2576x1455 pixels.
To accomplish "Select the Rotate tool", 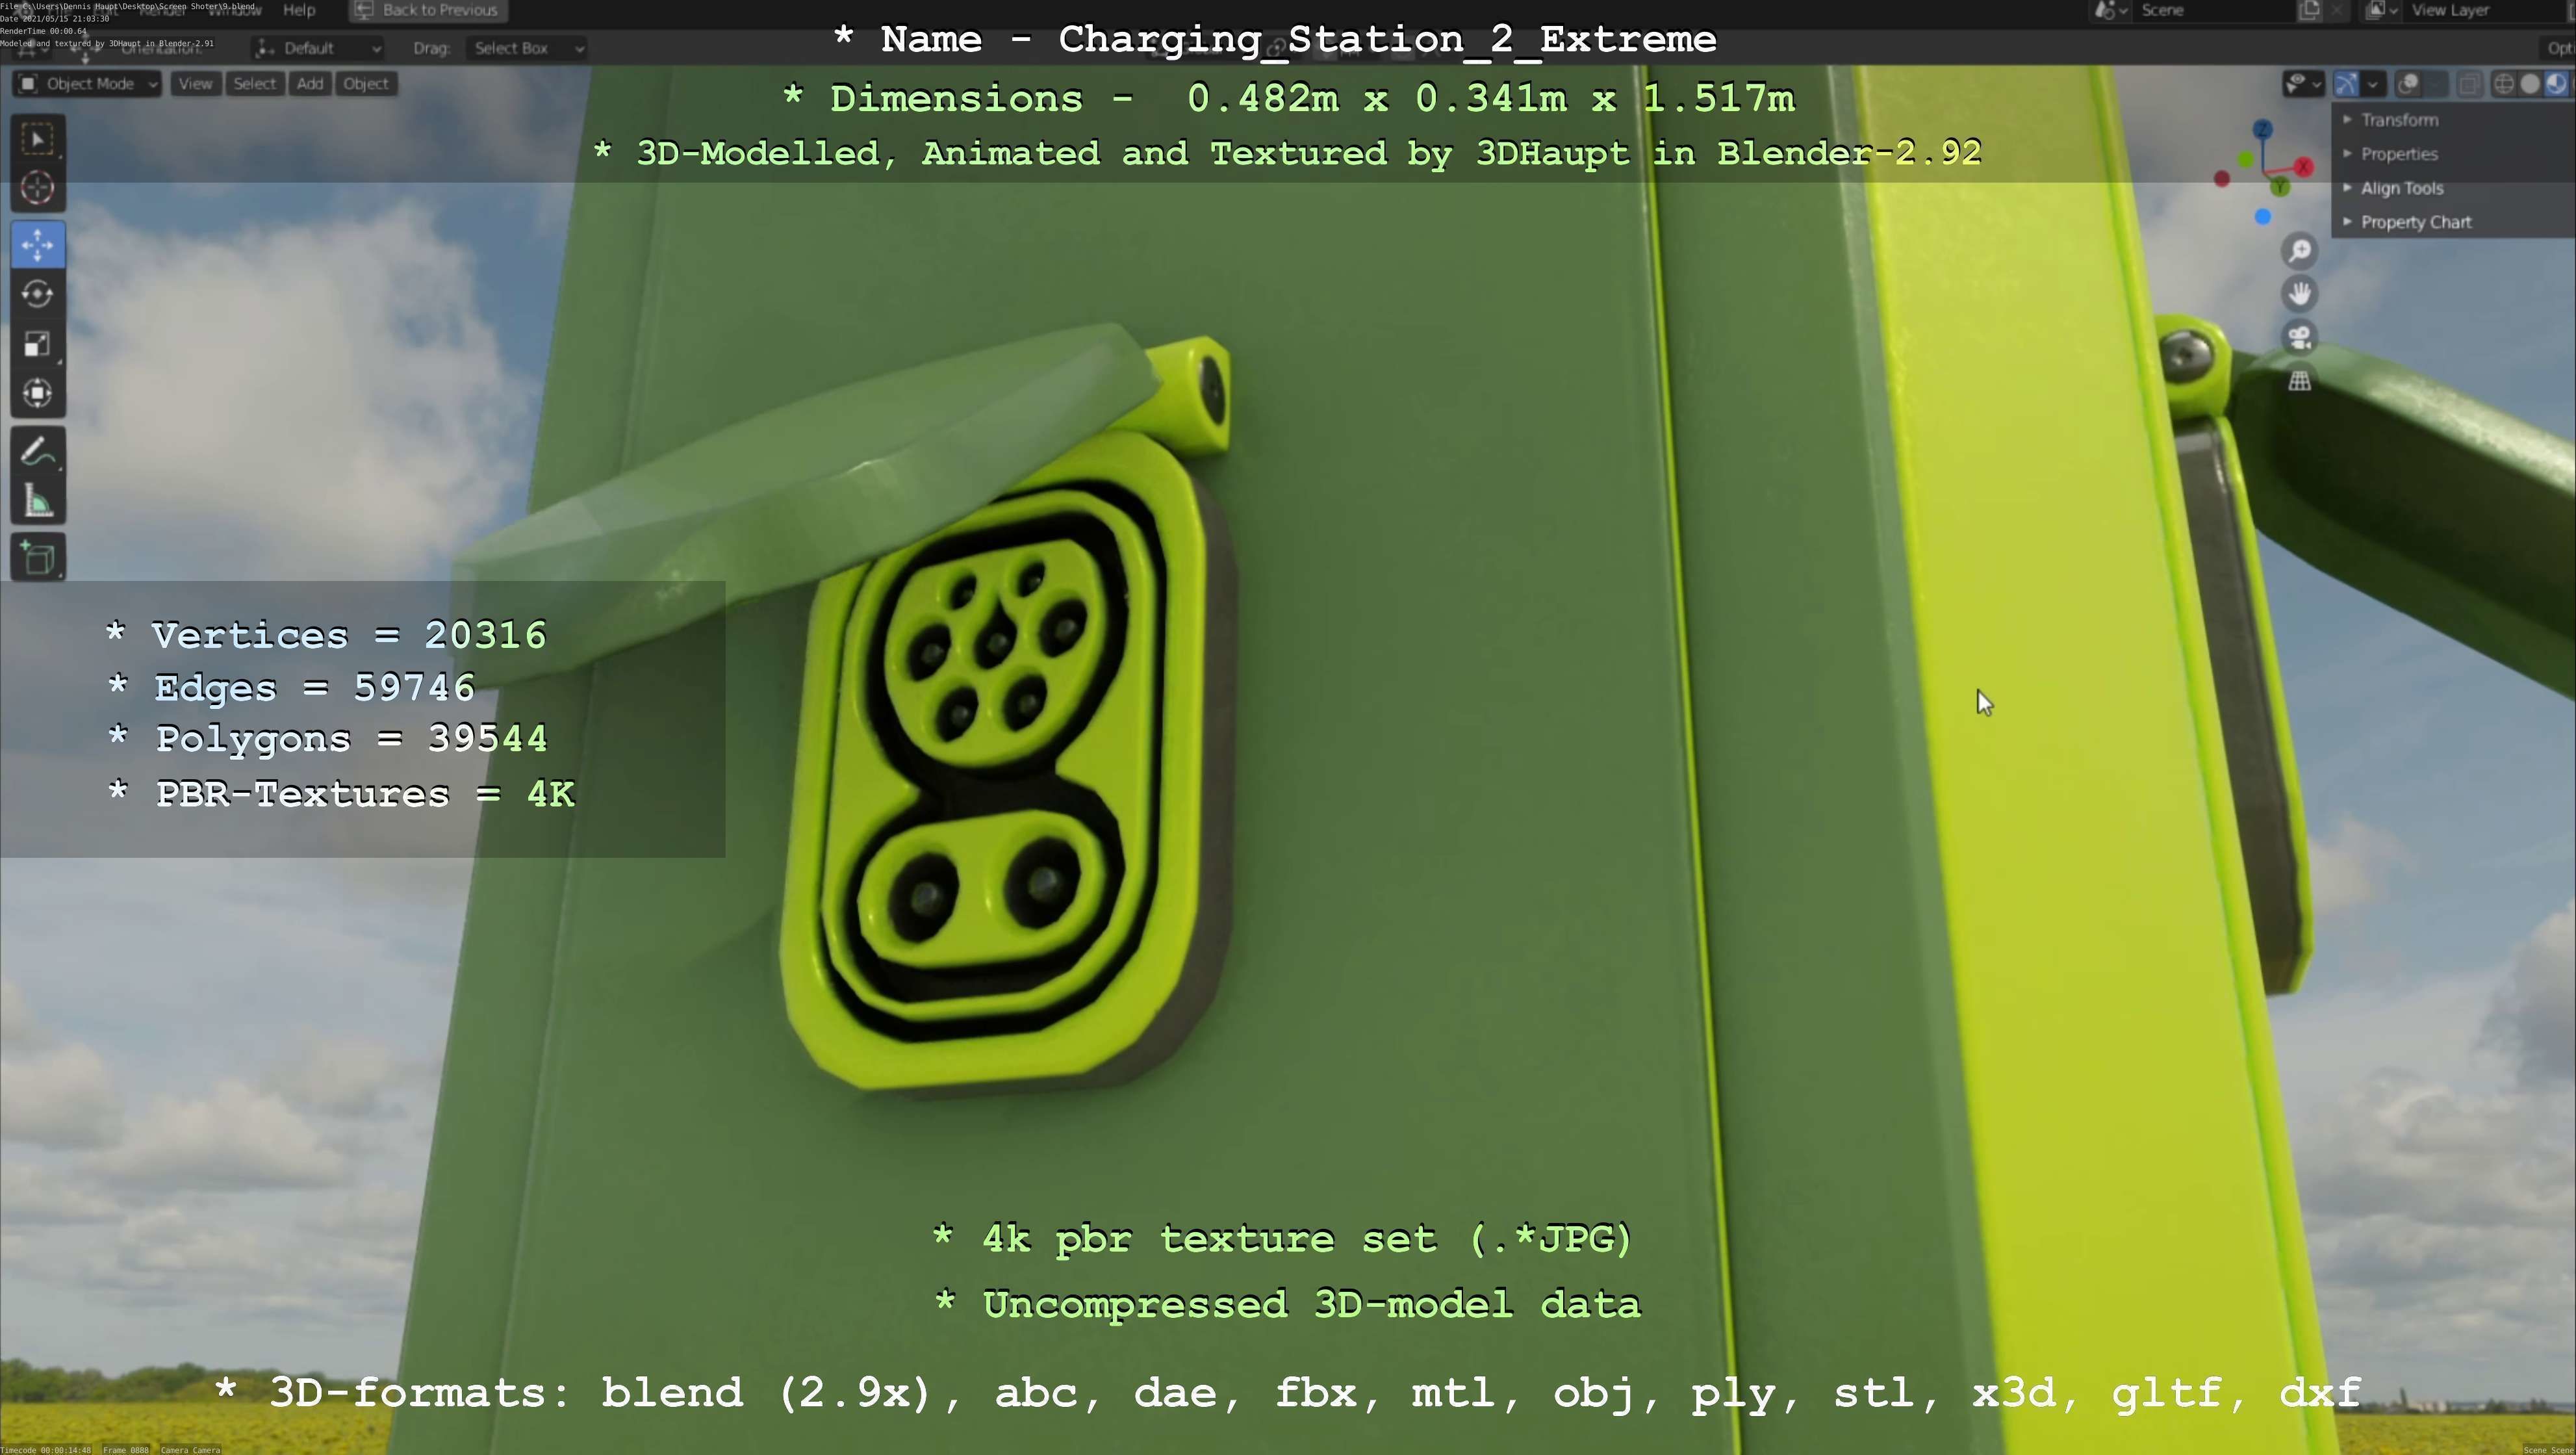I will [x=38, y=294].
